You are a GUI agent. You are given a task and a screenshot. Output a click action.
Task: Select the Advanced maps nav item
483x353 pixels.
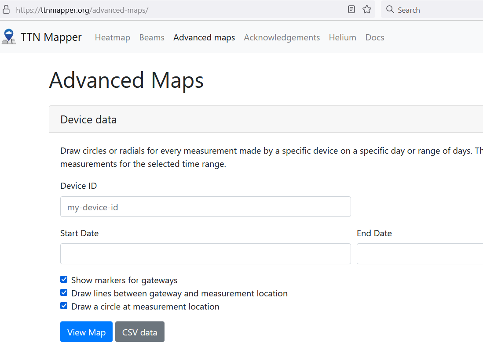pos(204,37)
